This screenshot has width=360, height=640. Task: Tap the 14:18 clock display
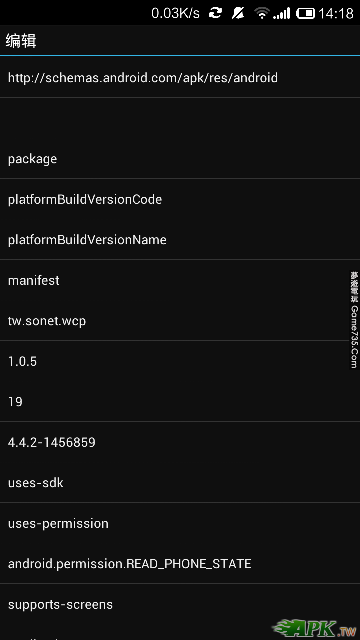click(x=336, y=13)
